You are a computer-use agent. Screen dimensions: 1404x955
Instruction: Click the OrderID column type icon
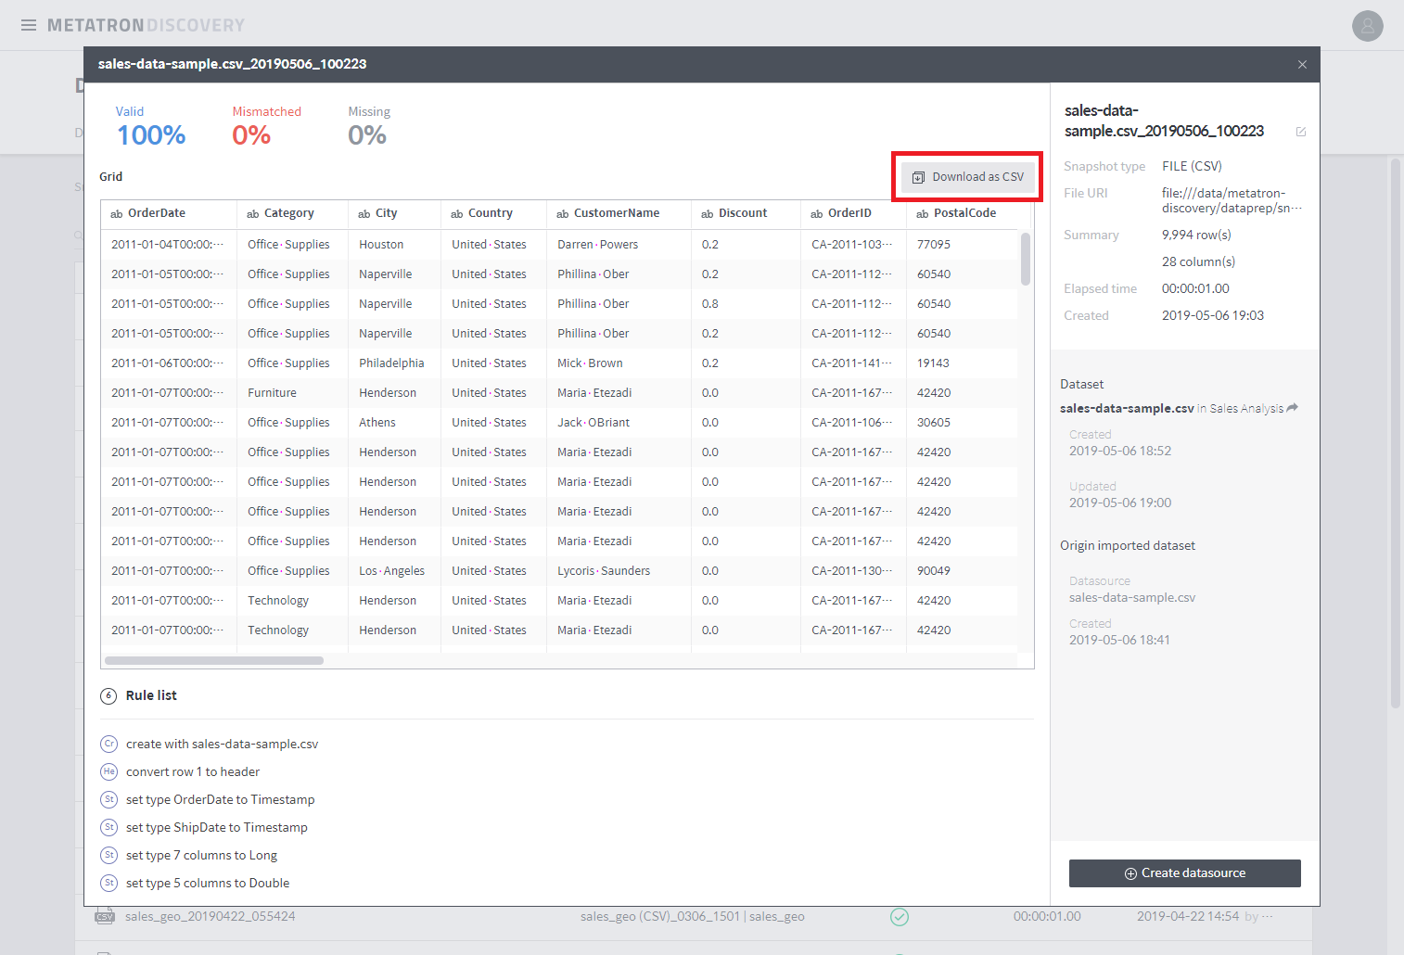[817, 214]
